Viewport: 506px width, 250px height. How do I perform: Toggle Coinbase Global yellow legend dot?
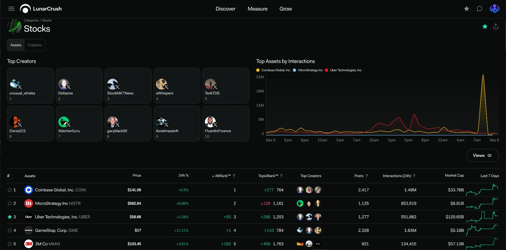(258, 70)
